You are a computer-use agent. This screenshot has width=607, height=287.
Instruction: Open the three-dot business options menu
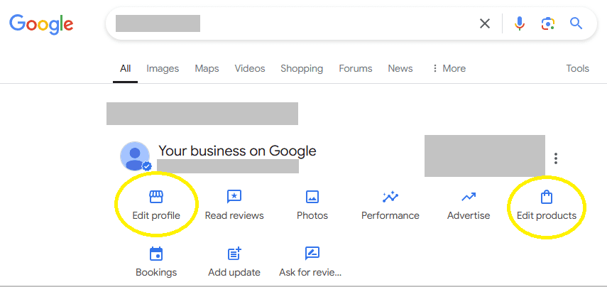(556, 158)
